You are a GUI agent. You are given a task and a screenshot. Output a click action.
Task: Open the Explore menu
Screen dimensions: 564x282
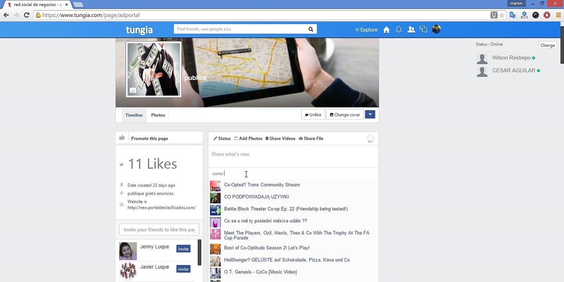(366, 30)
